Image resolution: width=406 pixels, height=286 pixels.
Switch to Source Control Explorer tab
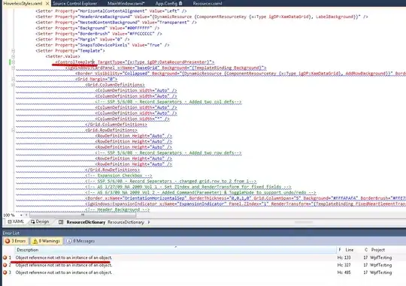coord(75,4)
